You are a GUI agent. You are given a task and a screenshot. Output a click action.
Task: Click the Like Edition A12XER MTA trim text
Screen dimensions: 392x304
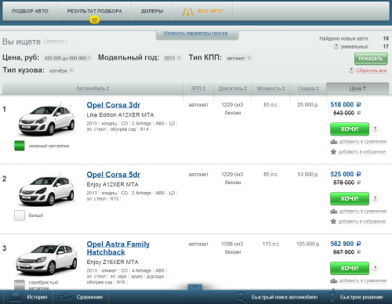pos(120,115)
